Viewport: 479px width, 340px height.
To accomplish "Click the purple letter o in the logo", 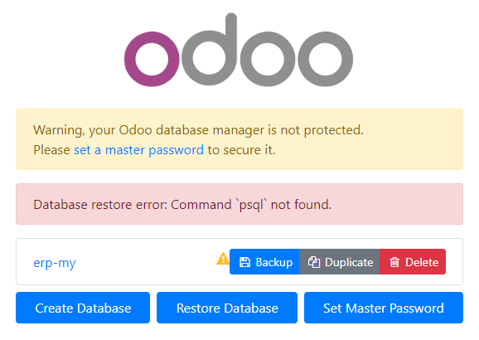I will pyautogui.click(x=152, y=59).
